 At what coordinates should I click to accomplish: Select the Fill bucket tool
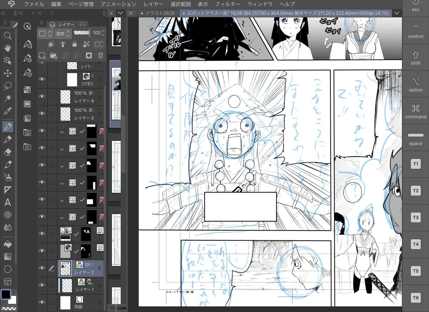[8, 244]
